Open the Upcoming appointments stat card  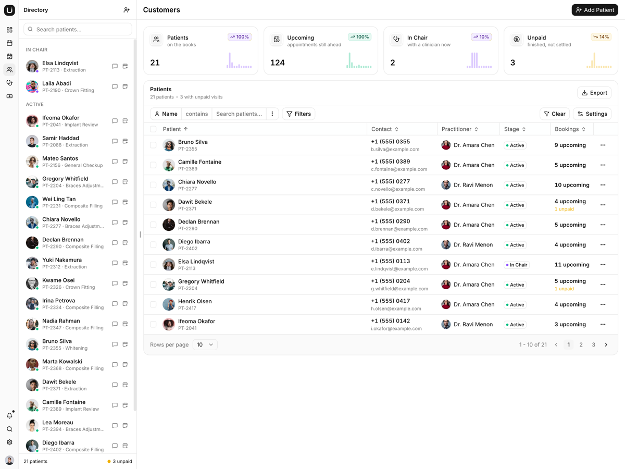pos(321,51)
